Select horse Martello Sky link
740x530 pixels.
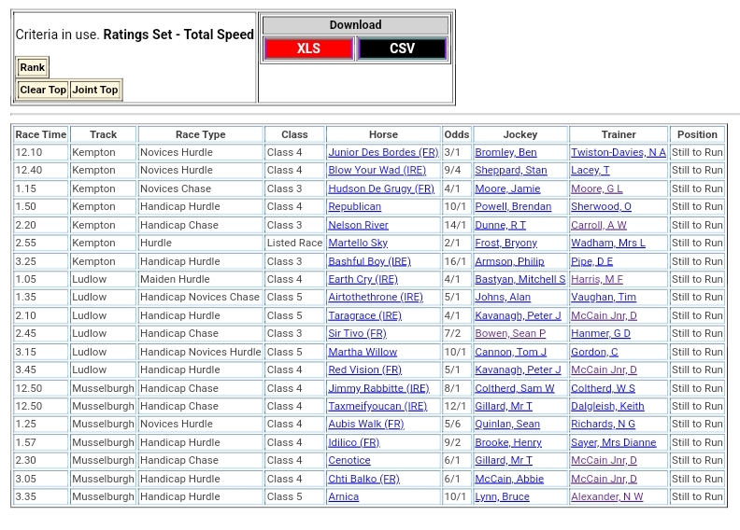tap(357, 243)
